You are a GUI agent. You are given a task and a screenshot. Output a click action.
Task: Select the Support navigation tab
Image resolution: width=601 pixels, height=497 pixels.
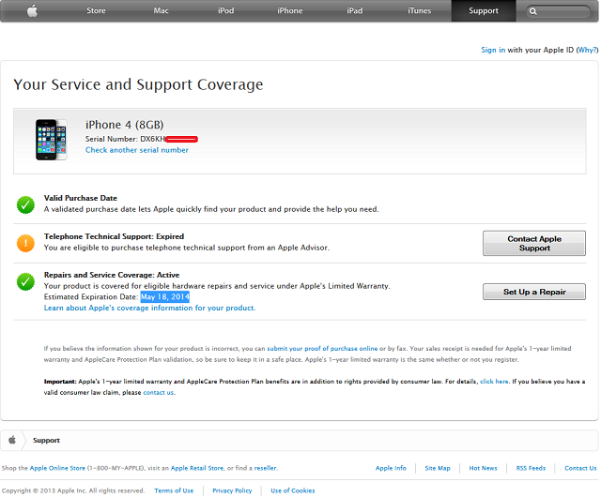484,10
